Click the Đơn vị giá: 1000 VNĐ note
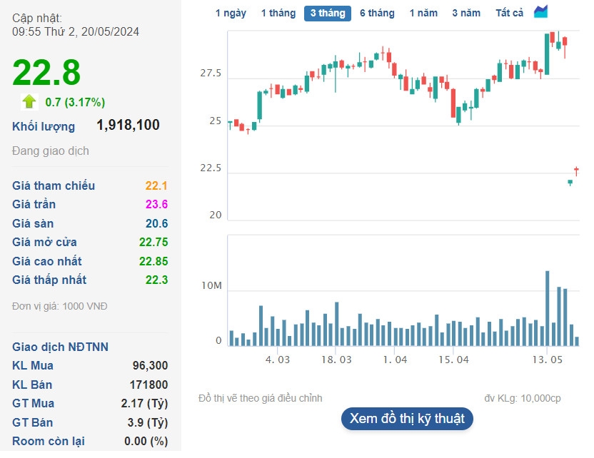This screenshot has height=458, width=594. pos(59,306)
